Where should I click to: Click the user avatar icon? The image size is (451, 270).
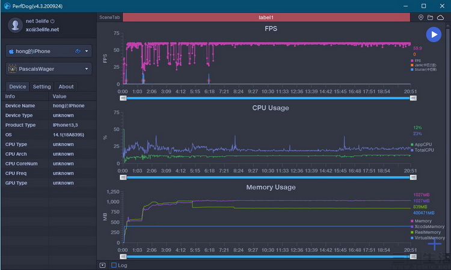[x=15, y=25]
